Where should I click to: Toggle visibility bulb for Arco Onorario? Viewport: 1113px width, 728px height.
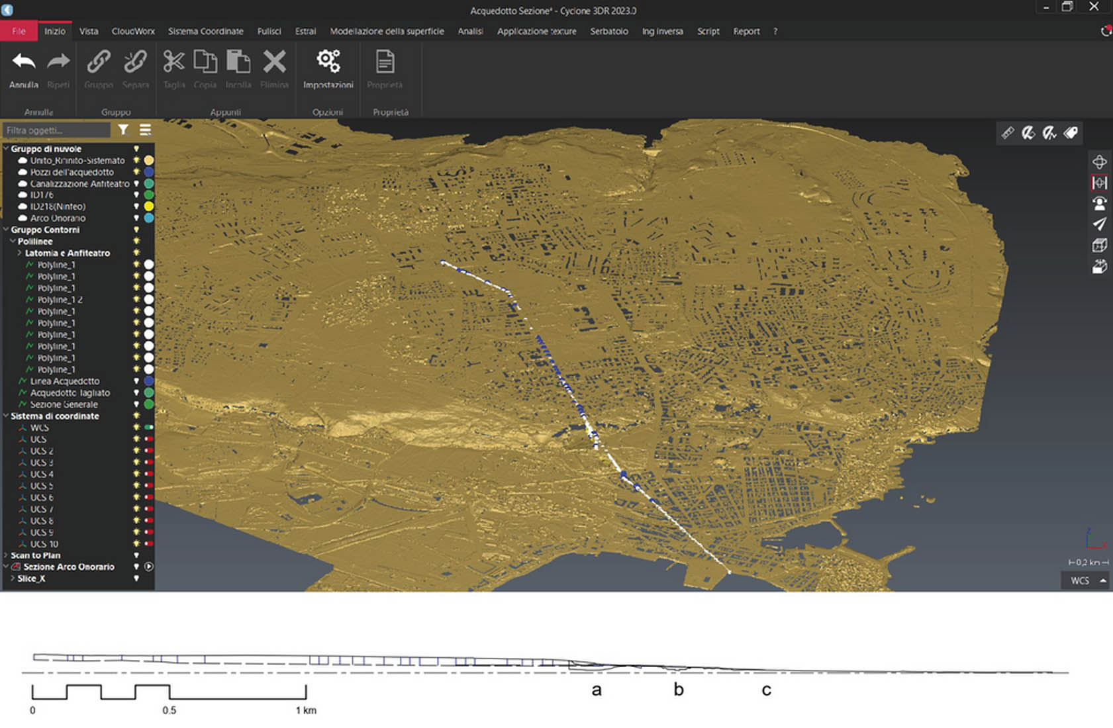point(136,218)
